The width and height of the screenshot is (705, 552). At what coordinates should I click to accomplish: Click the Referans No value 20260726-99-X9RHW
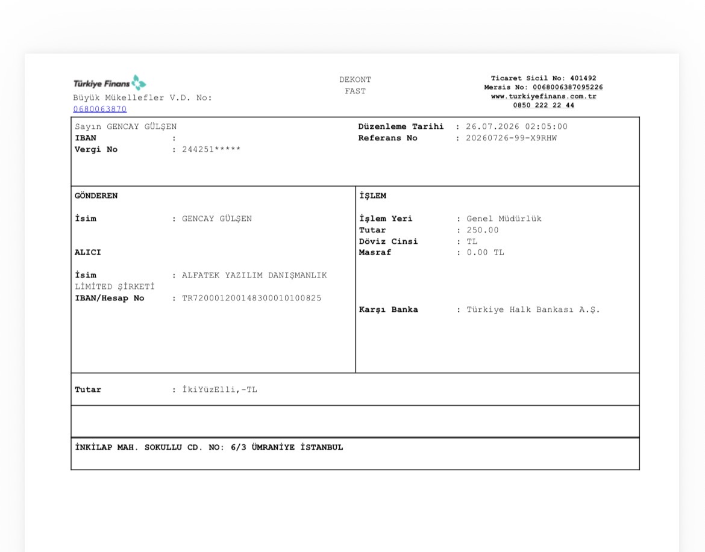511,138
